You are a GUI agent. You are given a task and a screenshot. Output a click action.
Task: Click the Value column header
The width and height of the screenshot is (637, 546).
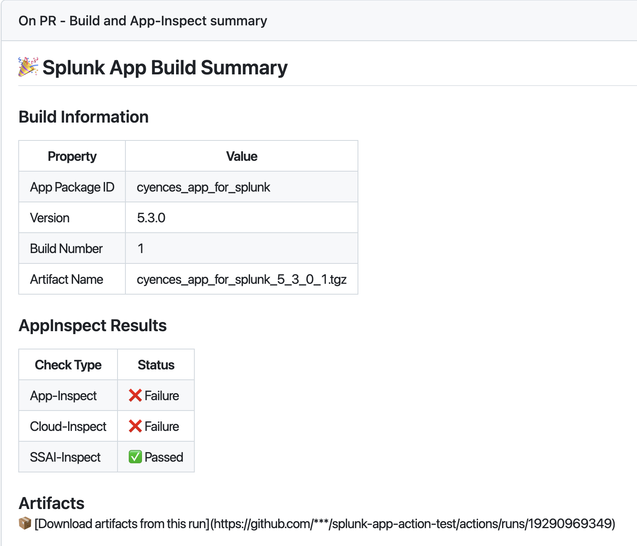pyautogui.click(x=242, y=156)
